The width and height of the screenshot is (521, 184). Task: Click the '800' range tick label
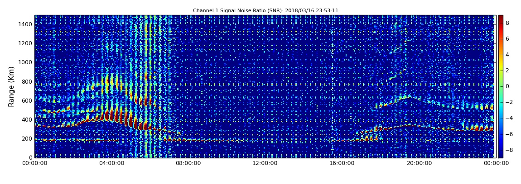pyautogui.click(x=27, y=81)
